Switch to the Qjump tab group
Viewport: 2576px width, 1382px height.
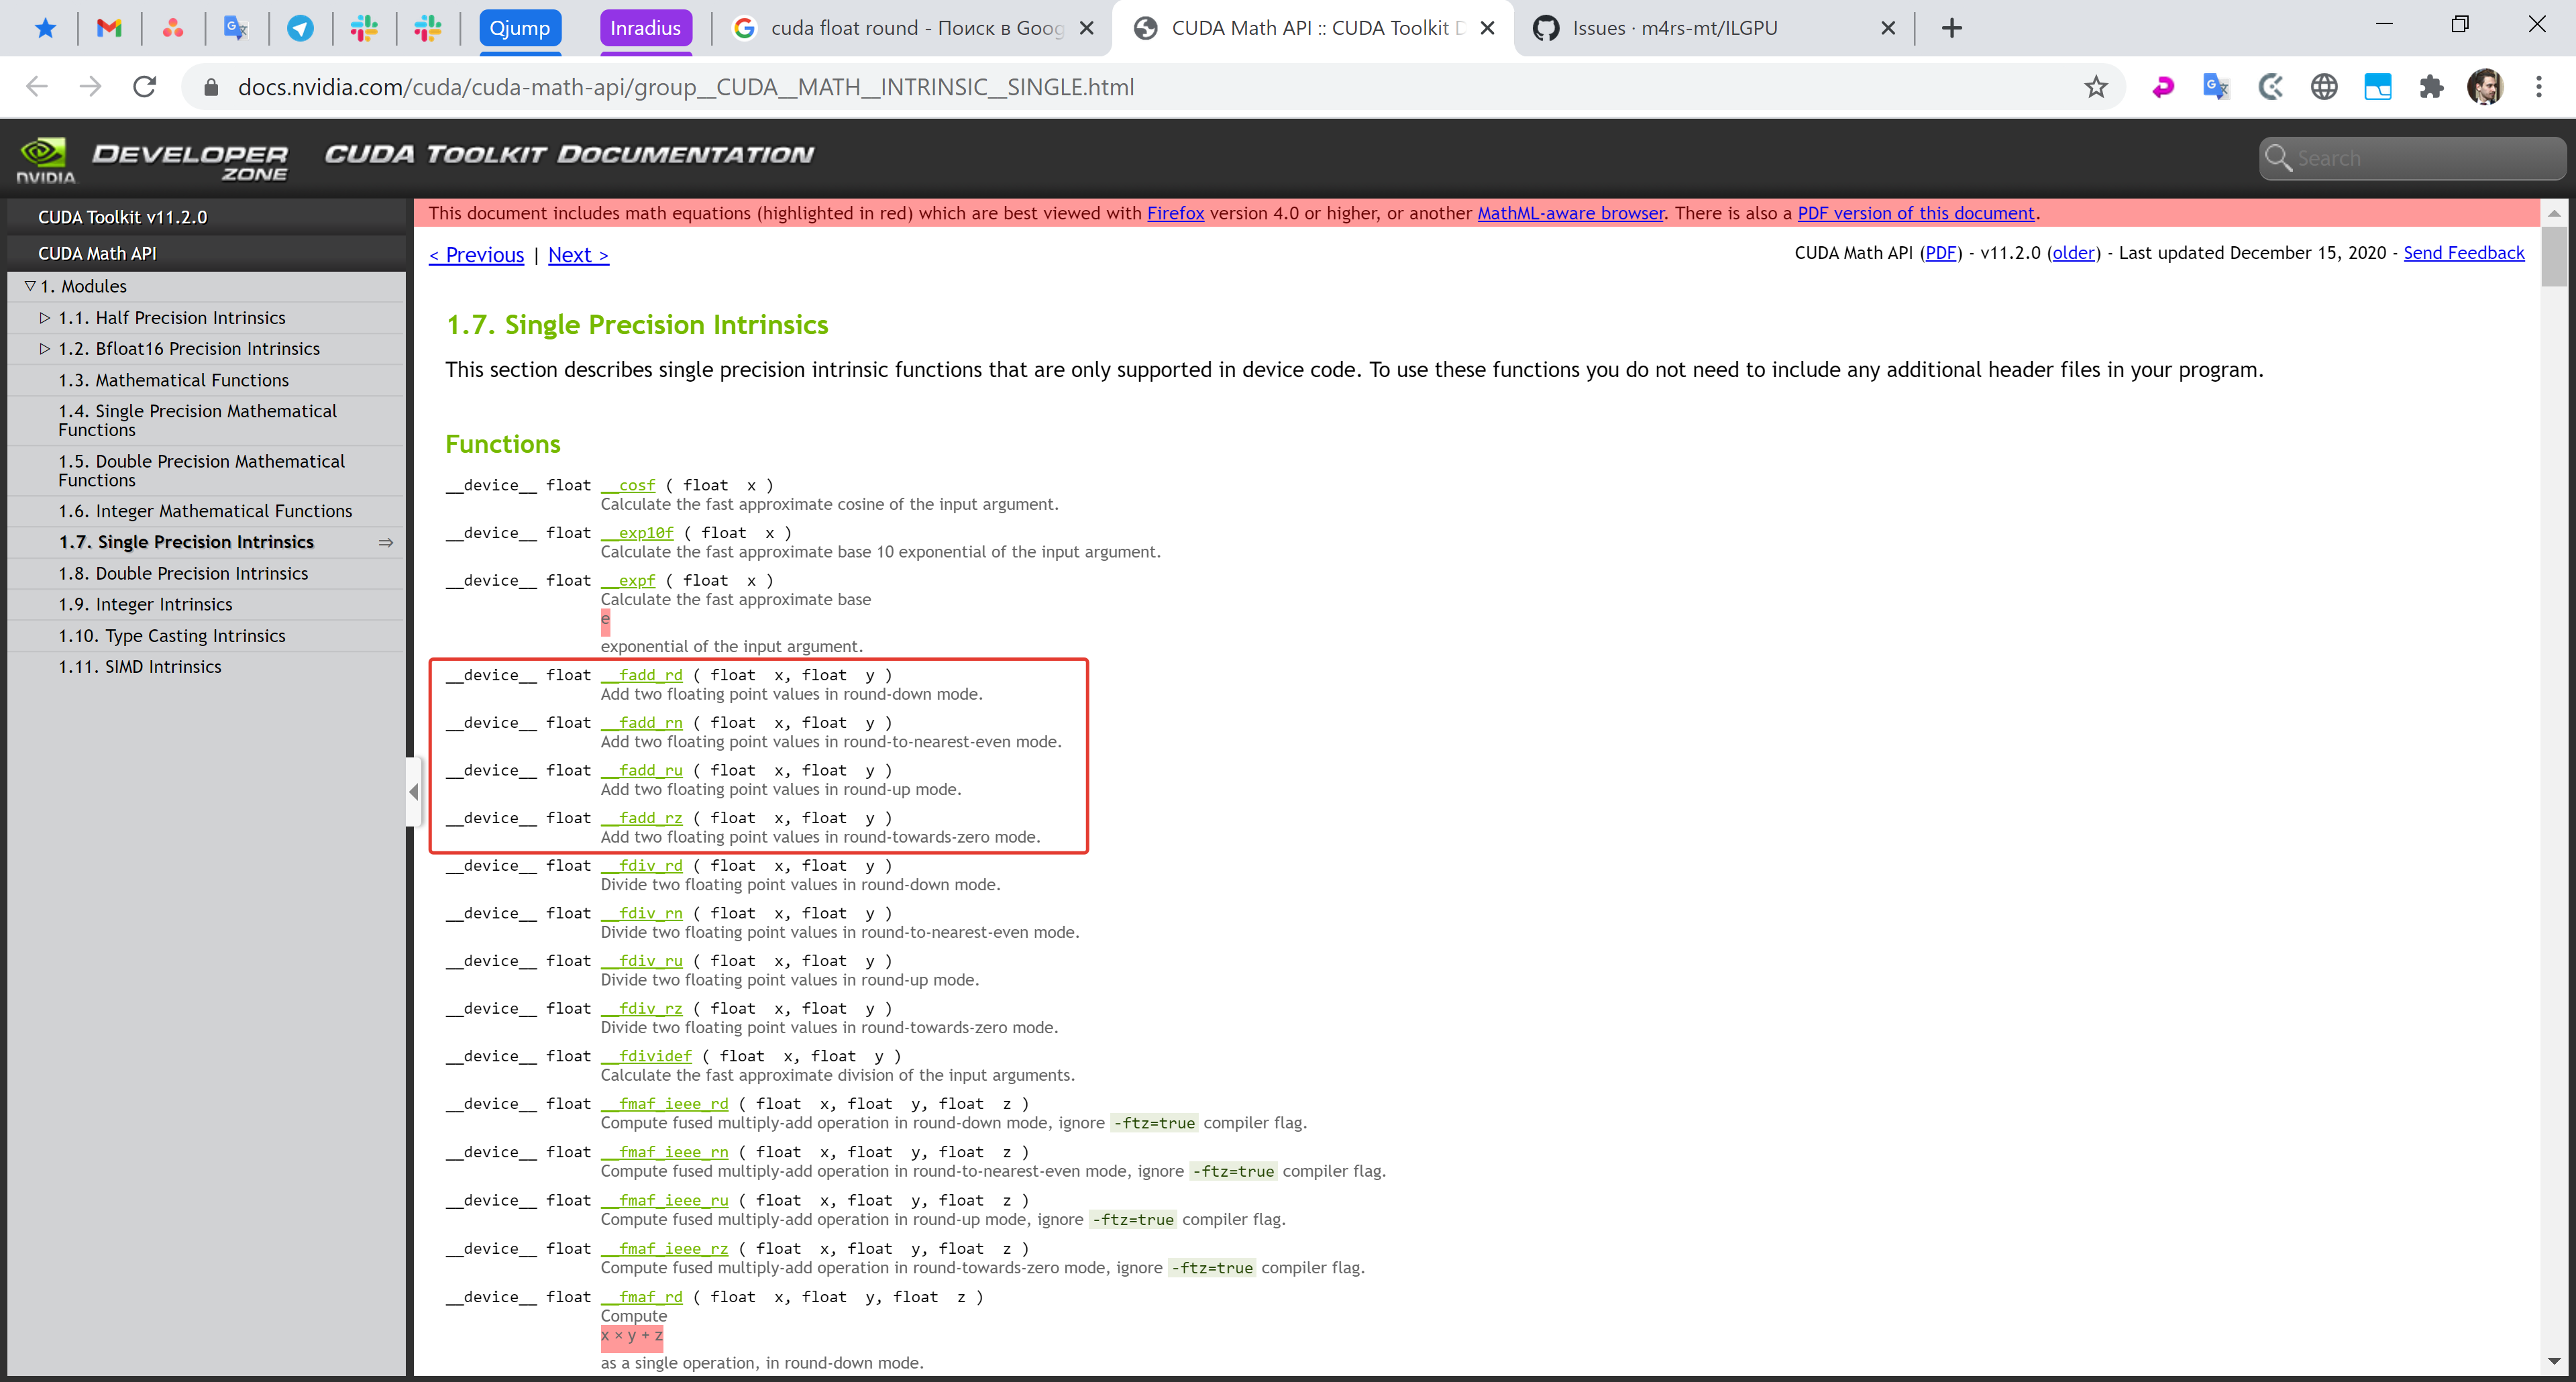tap(519, 28)
